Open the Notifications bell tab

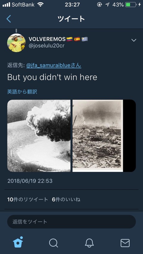[89, 243]
